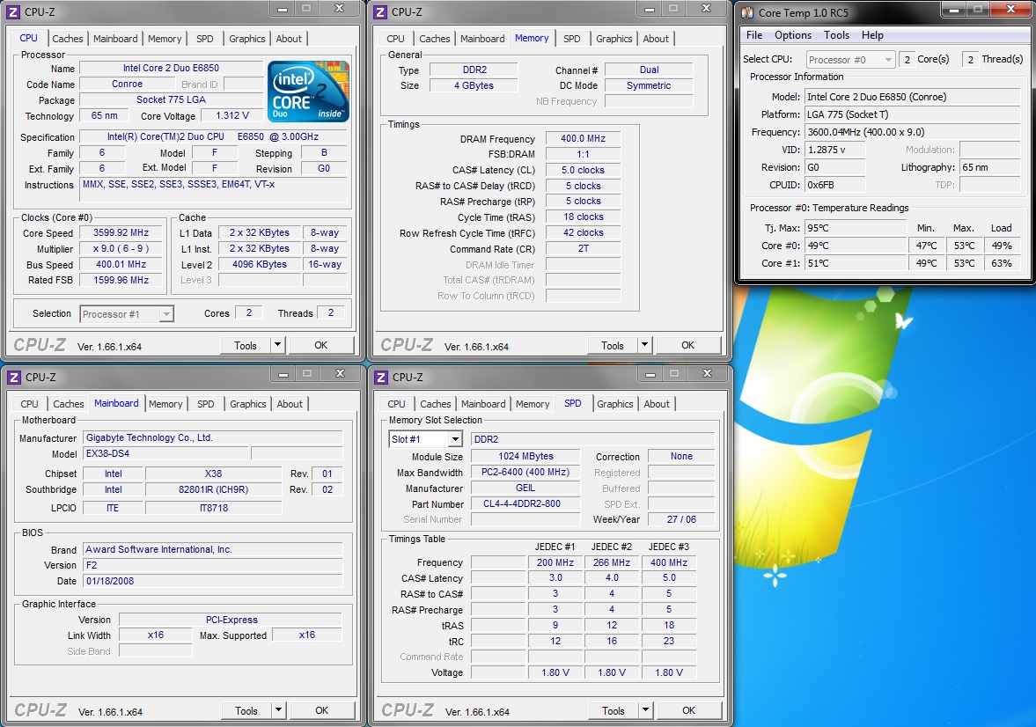1036x727 pixels.
Task: Select Graphics tab in top-middle Memory CPU-Z window
Action: [x=614, y=39]
